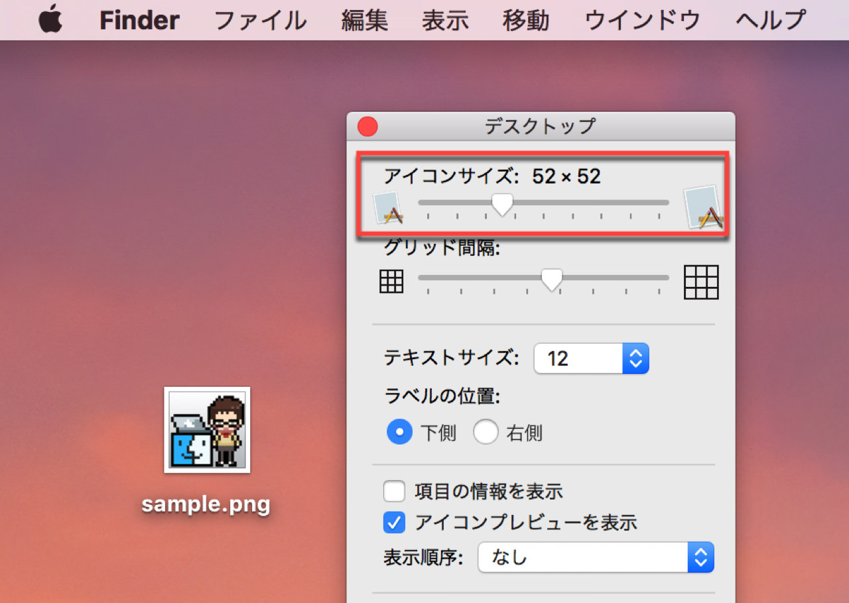Open the Finder application menu

(139, 21)
